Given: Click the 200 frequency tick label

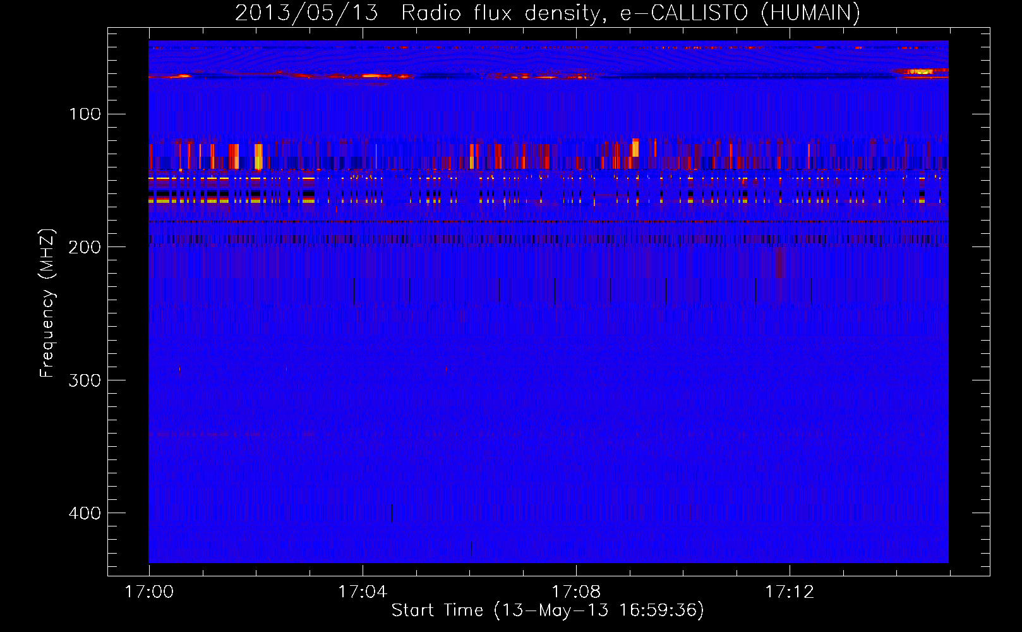Looking at the screenshot, I should pyautogui.click(x=85, y=247).
